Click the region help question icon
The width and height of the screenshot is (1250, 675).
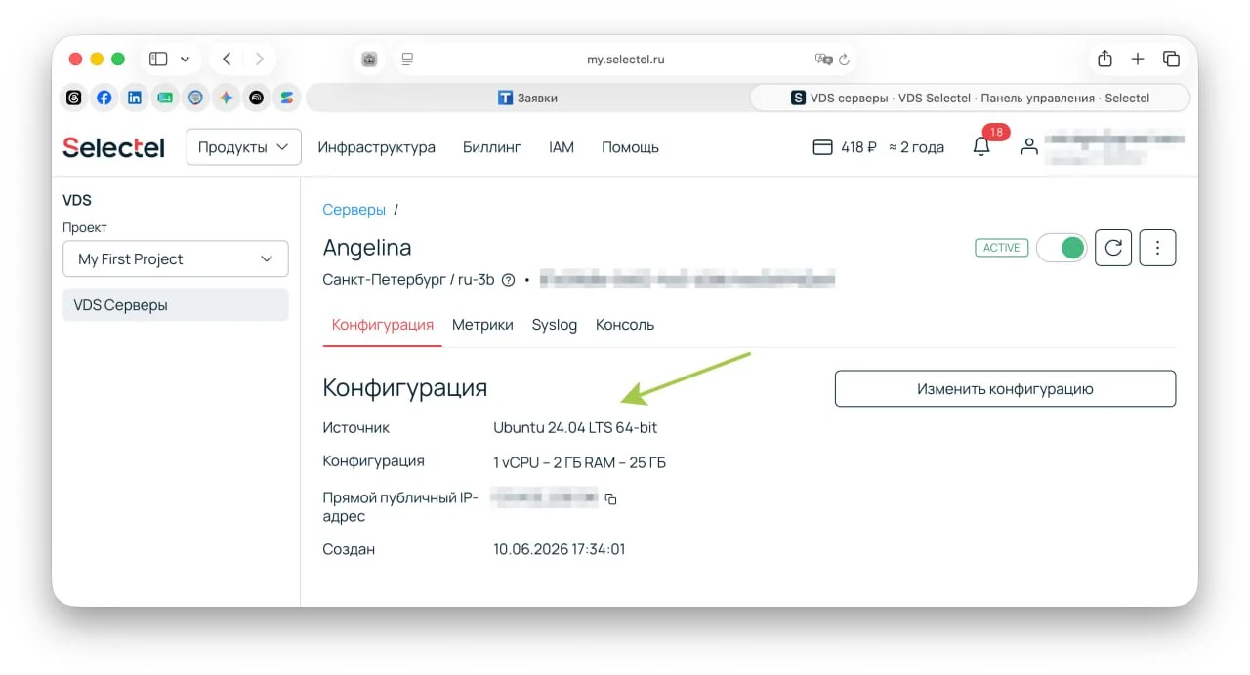click(x=508, y=280)
